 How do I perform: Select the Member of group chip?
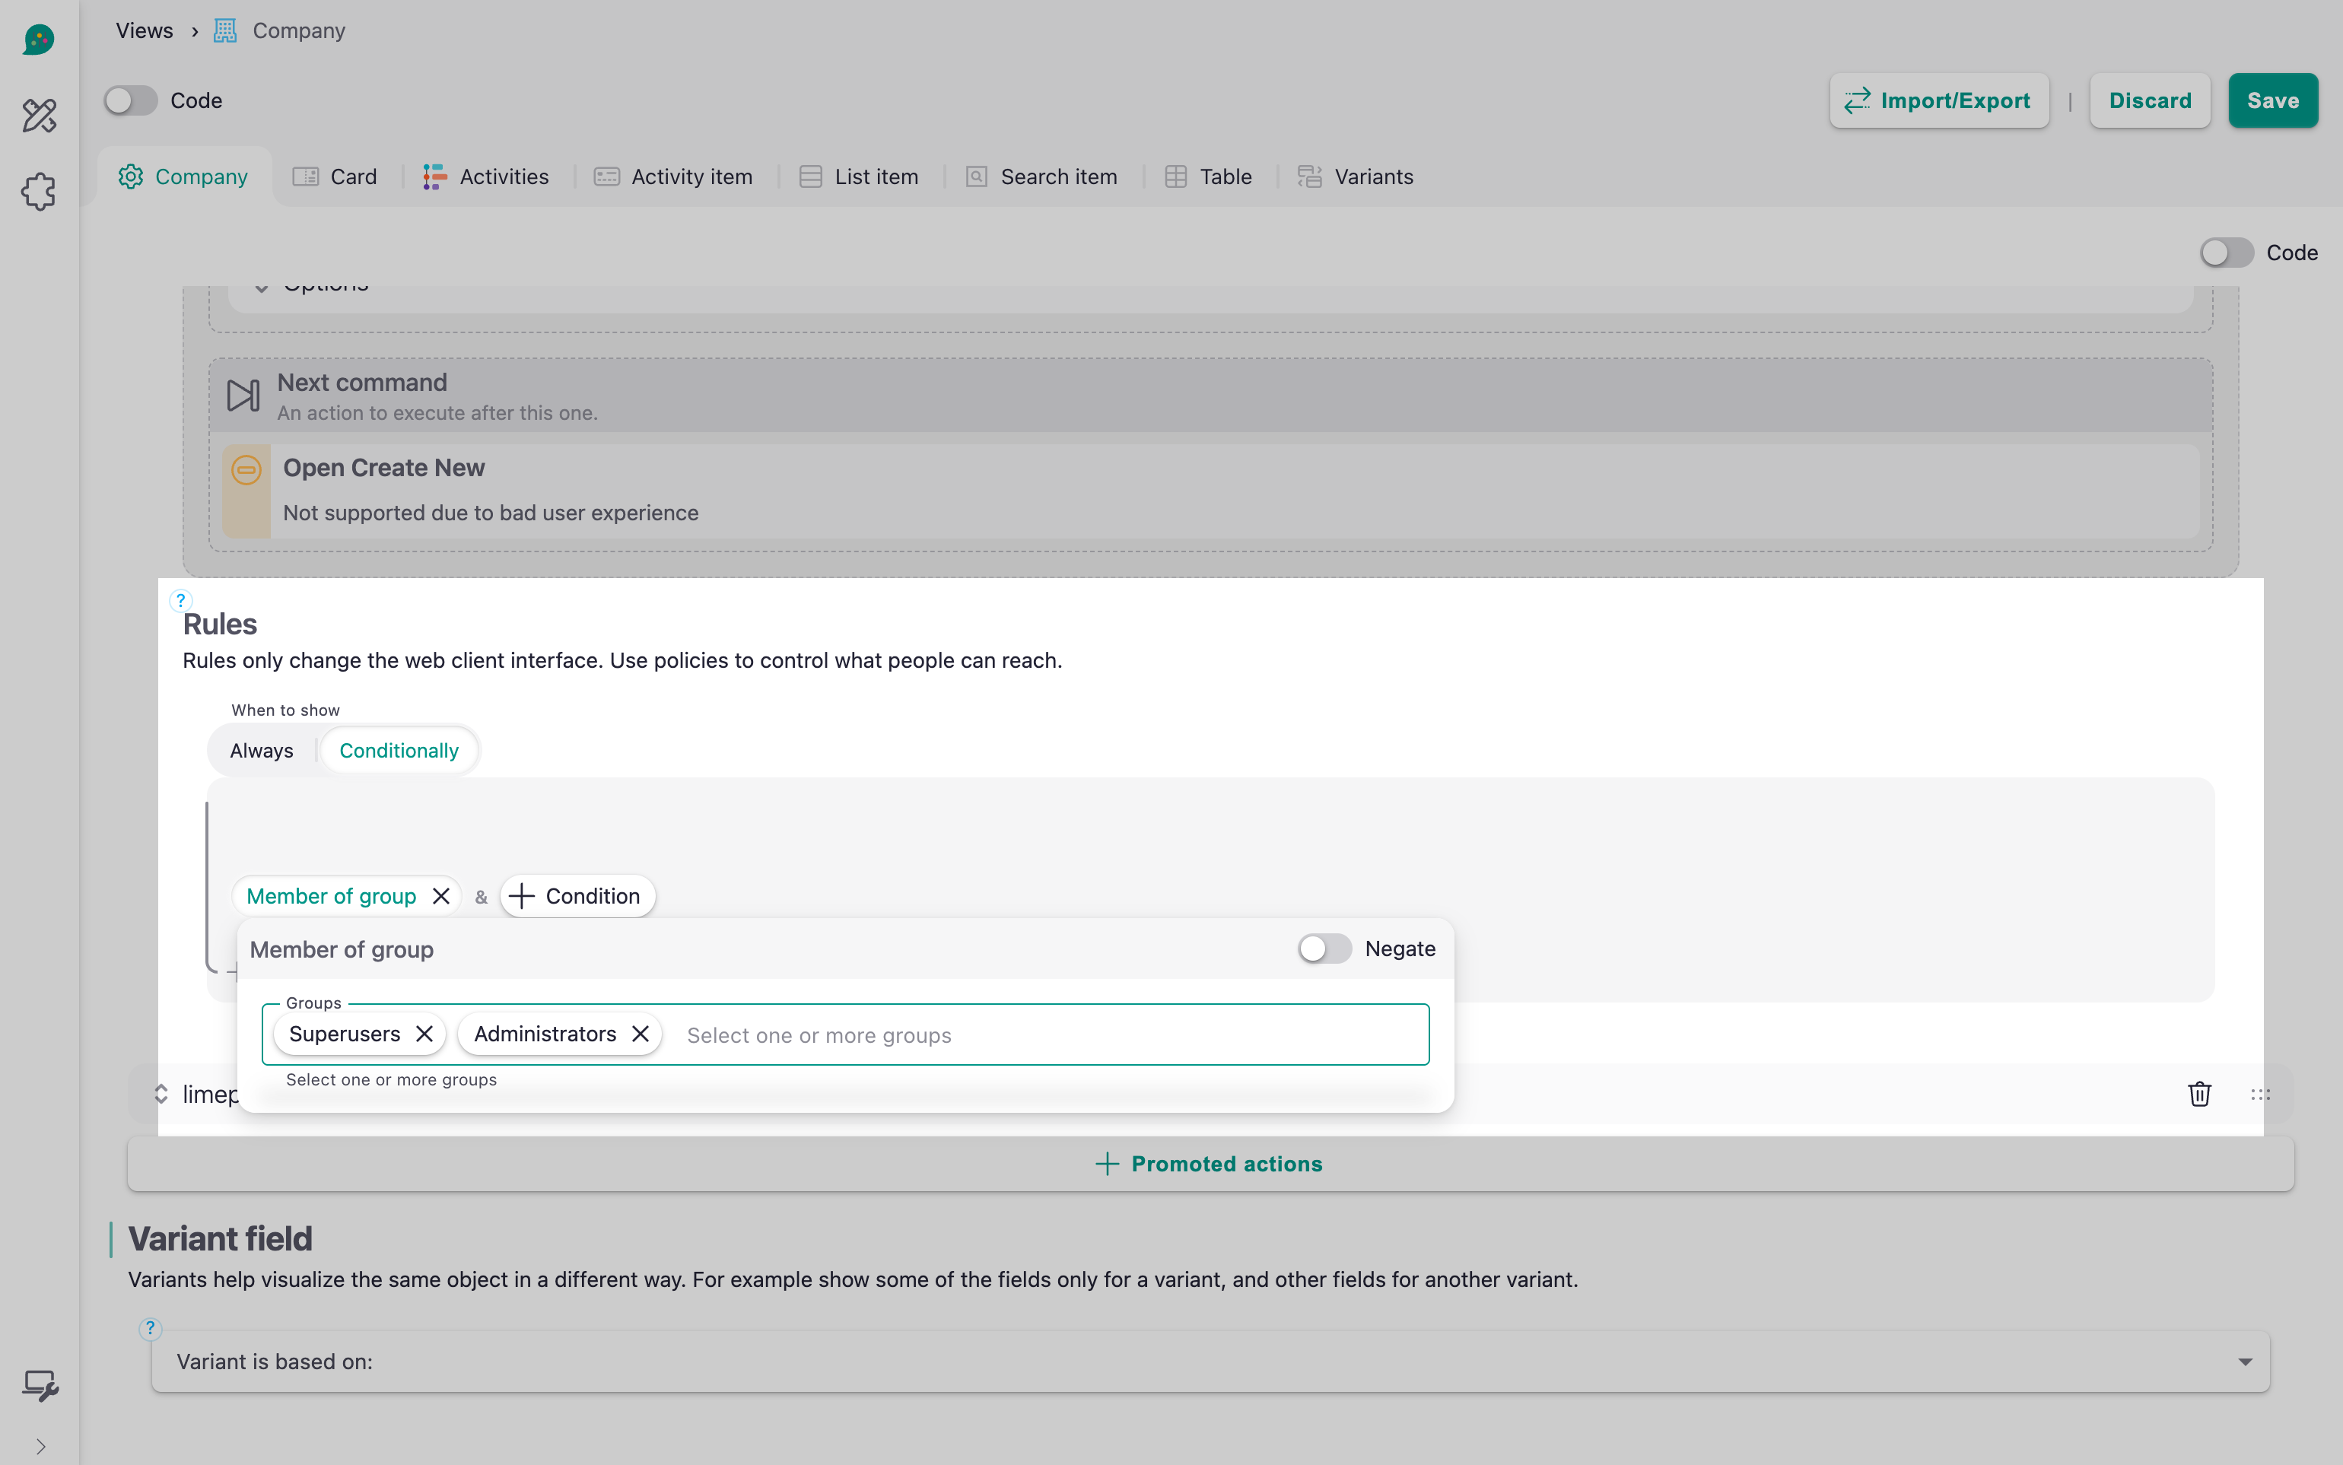[x=332, y=896]
